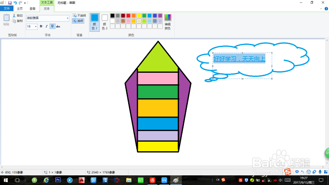Select the 文本 (Text) ribbon tab

pyautogui.click(x=47, y=9)
